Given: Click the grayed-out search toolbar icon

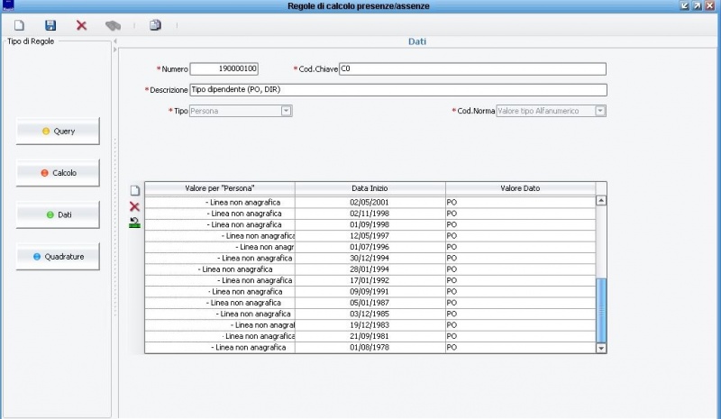Looking at the screenshot, I should 113,25.
